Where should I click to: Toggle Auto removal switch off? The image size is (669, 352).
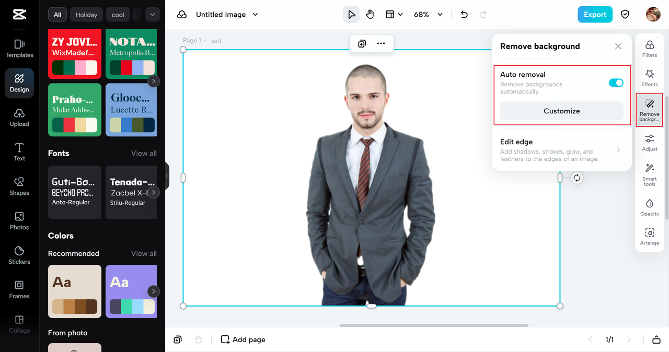pos(616,83)
